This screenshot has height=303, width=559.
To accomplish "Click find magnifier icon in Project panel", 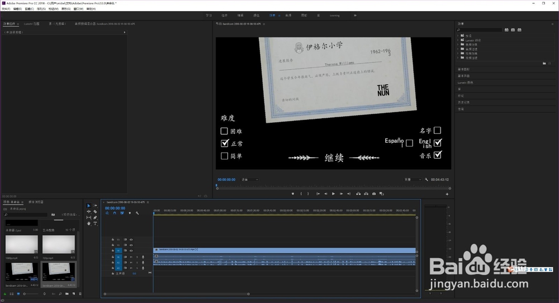I will coord(60,294).
